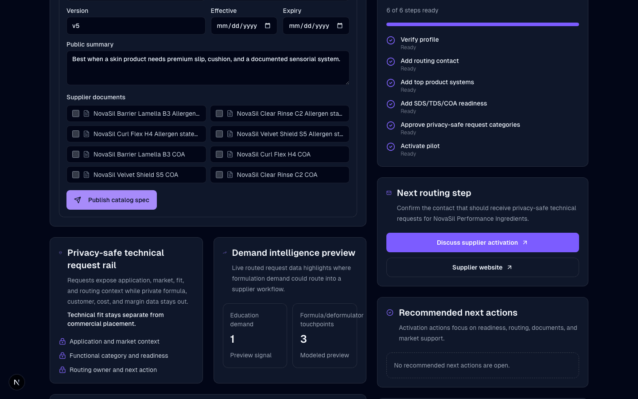Click the paper plane icon on Publish catalog spec

click(78, 200)
